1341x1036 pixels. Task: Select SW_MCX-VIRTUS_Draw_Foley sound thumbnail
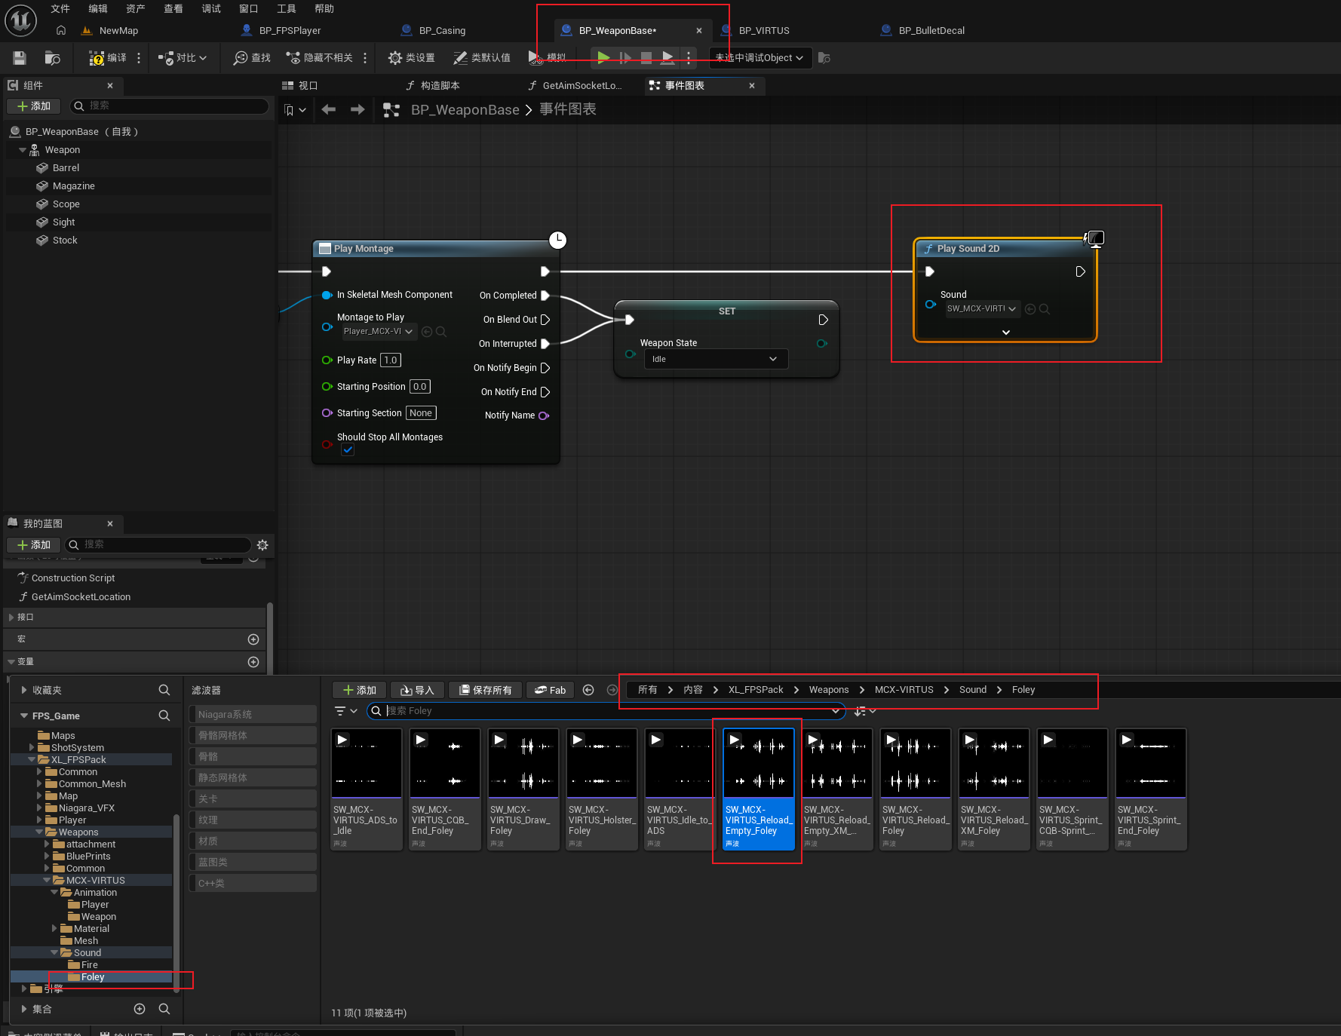[x=523, y=789]
